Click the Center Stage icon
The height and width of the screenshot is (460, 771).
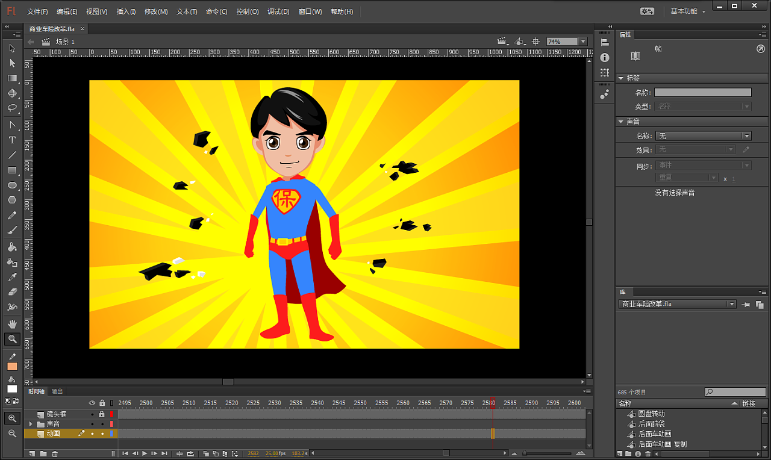(535, 42)
